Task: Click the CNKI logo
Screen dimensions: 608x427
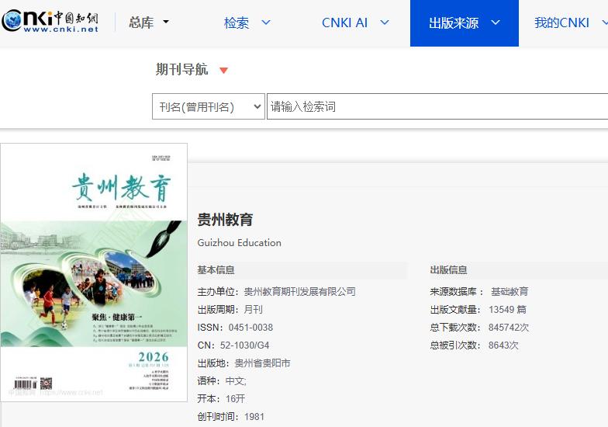Action: (50, 22)
